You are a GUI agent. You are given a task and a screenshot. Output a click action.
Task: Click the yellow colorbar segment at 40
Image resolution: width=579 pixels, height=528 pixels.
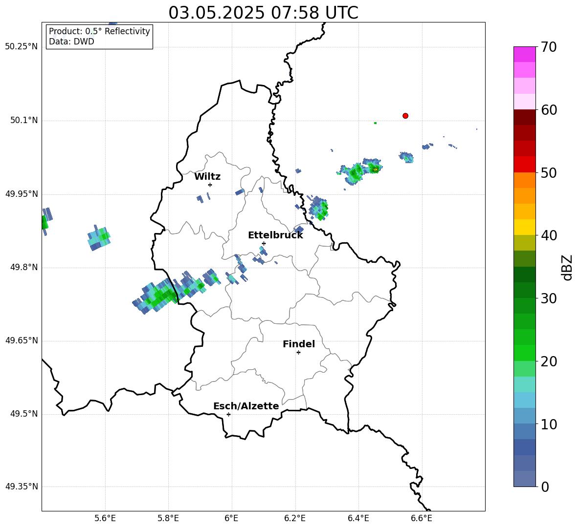525,227
